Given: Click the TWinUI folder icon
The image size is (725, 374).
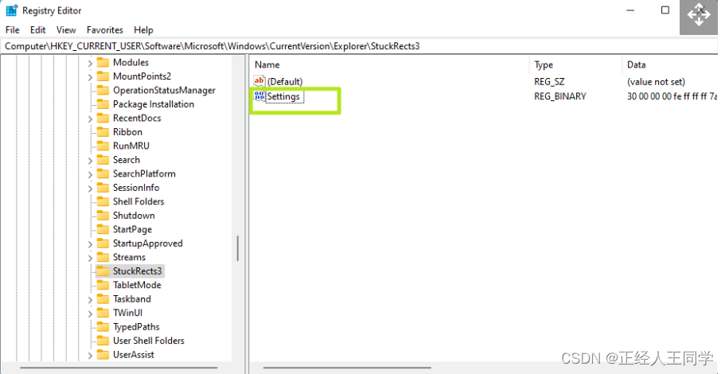Looking at the screenshot, I should [103, 313].
